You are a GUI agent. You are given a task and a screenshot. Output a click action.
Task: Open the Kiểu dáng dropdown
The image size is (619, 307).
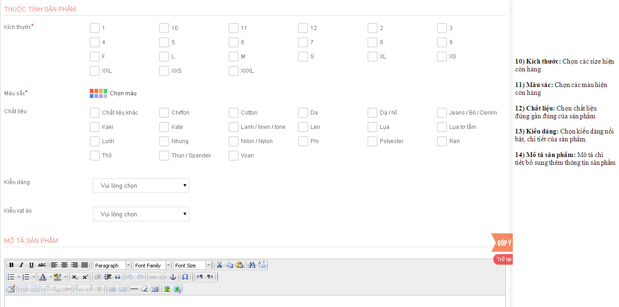(141, 185)
